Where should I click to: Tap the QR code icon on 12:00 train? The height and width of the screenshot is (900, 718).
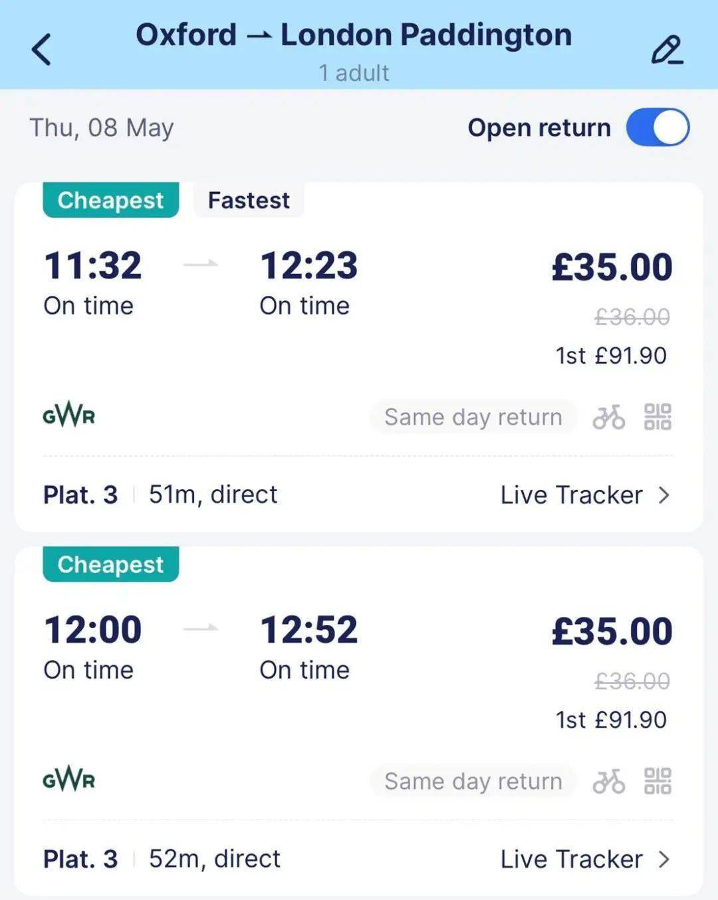[658, 781]
